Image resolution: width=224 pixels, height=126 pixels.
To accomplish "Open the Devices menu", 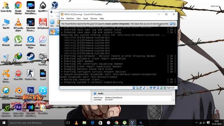I will click(x=94, y=19).
